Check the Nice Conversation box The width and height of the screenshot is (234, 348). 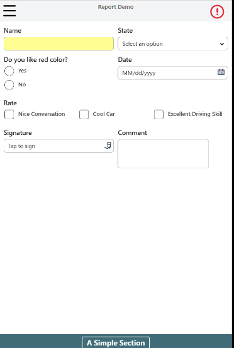(x=9, y=115)
